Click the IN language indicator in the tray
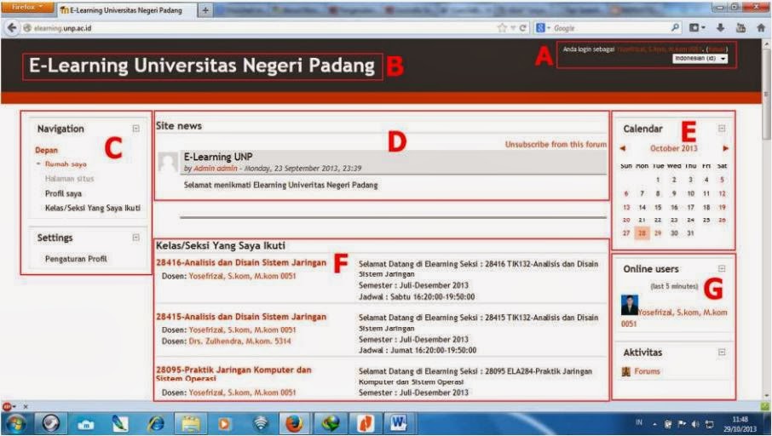Screen dimensions: 772x436 click(x=639, y=422)
